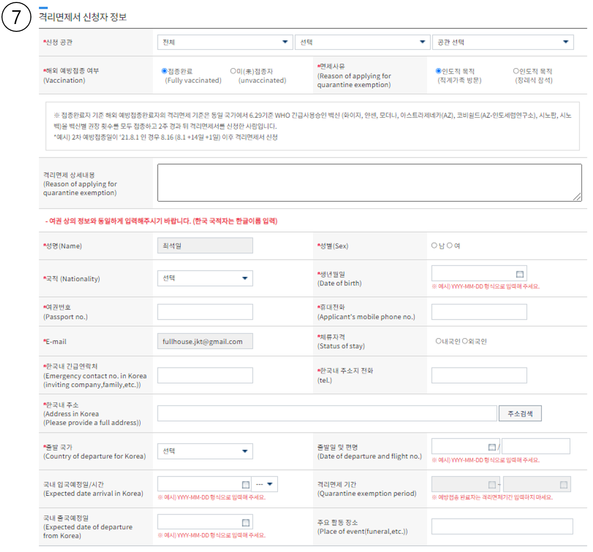Click quarantine exemption period end calendar icon
Screen dimensions: 593x552
click(564, 485)
